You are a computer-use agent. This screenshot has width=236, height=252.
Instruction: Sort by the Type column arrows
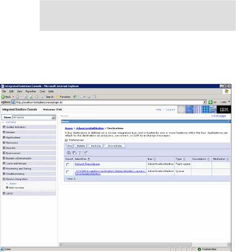184,159
